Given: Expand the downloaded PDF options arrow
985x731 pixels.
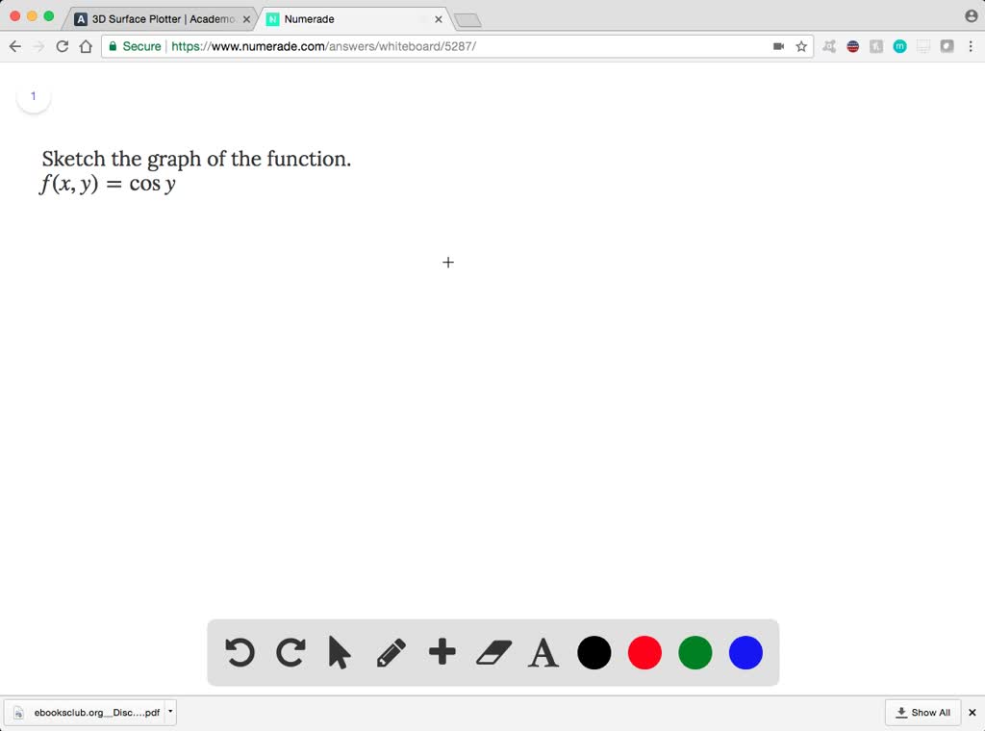Looking at the screenshot, I should click(x=169, y=712).
